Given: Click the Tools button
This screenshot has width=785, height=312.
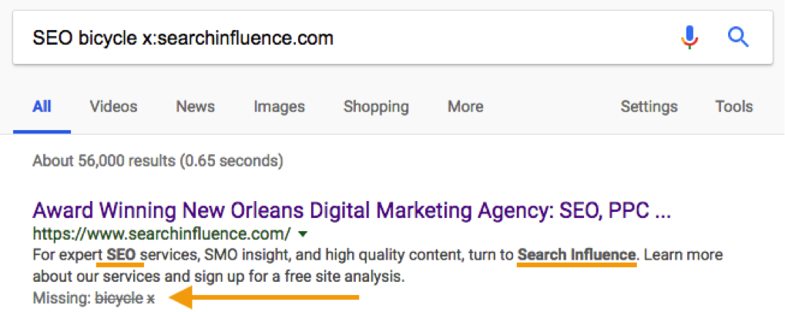Looking at the screenshot, I should click(733, 106).
